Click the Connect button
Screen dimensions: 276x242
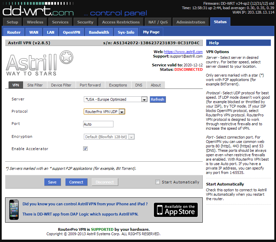point(76,182)
